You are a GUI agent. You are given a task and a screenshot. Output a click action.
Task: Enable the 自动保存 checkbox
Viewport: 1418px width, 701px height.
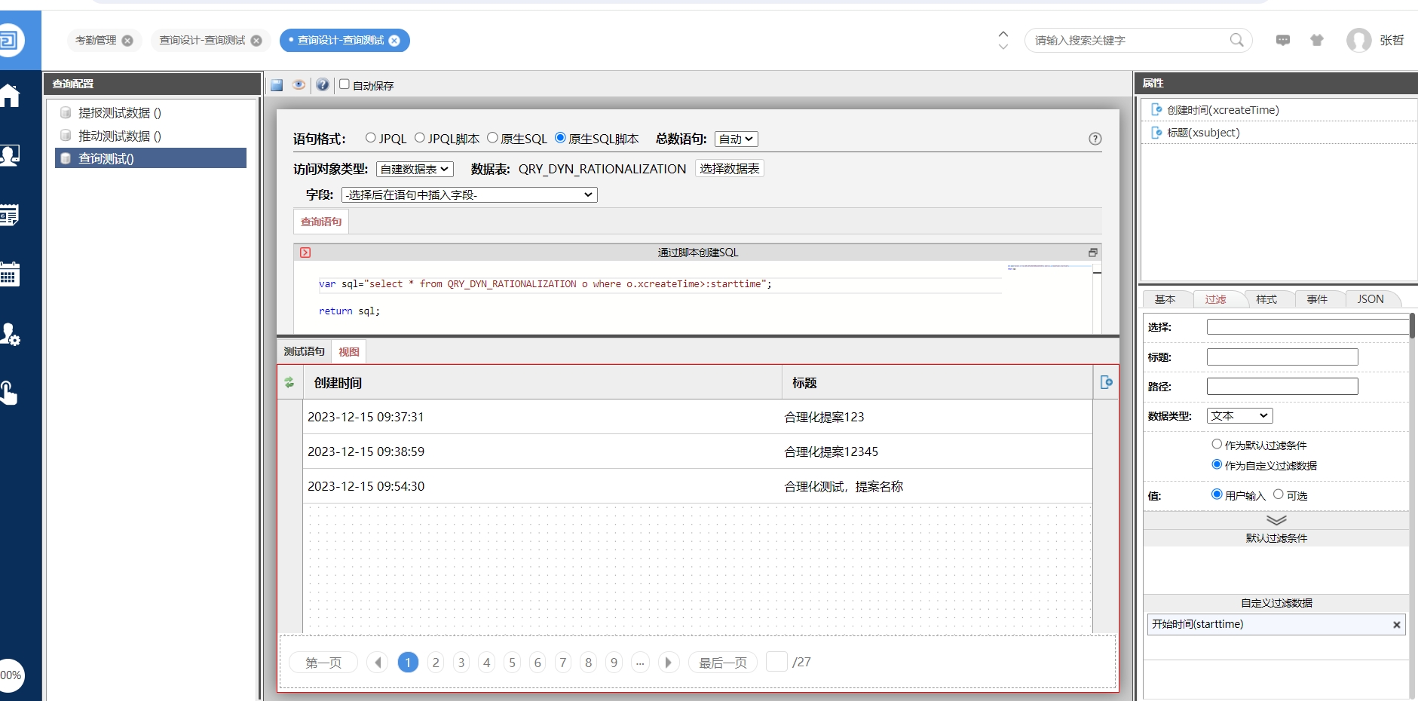[x=345, y=84]
